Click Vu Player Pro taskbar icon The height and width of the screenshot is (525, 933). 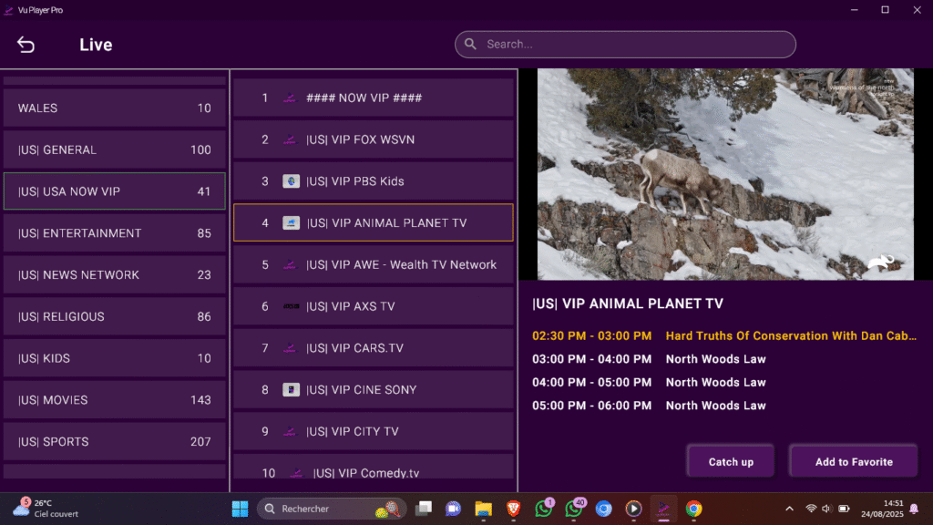pyautogui.click(x=663, y=509)
